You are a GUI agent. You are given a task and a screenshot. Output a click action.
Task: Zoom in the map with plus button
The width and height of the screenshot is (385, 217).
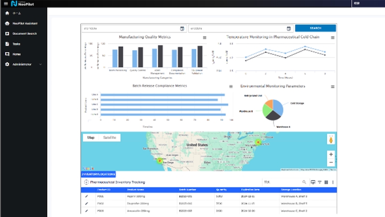pyautogui.click(x=331, y=154)
